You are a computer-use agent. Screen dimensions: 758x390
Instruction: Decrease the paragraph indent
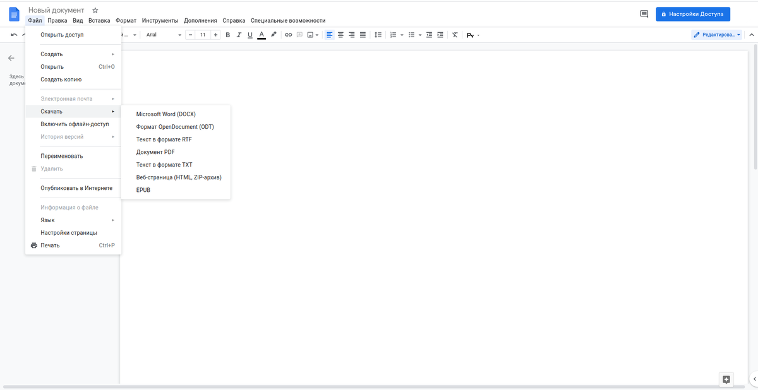pos(429,35)
